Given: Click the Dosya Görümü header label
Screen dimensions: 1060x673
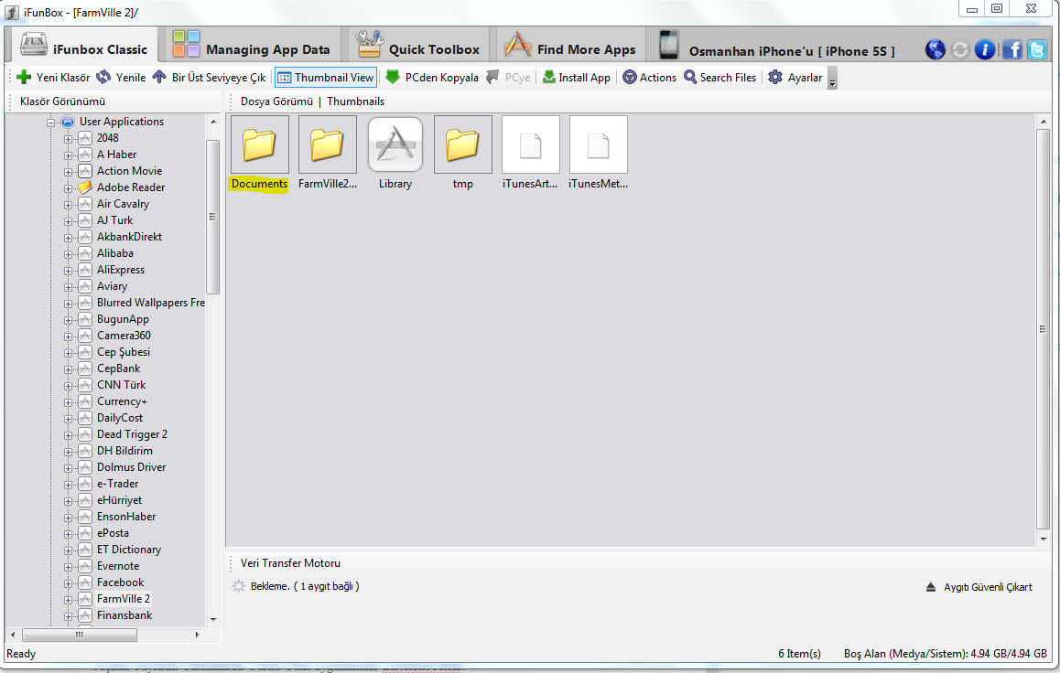Looking at the screenshot, I should click(276, 101).
